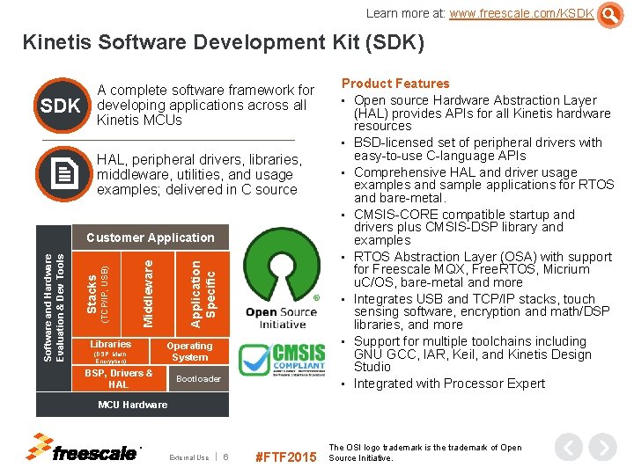Select the Customer Application block
The image size is (634, 475).
click(x=151, y=237)
